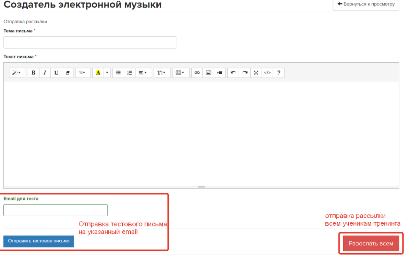This screenshot has height=255, width=410.
Task: Undo the last edit
Action: [x=233, y=73]
